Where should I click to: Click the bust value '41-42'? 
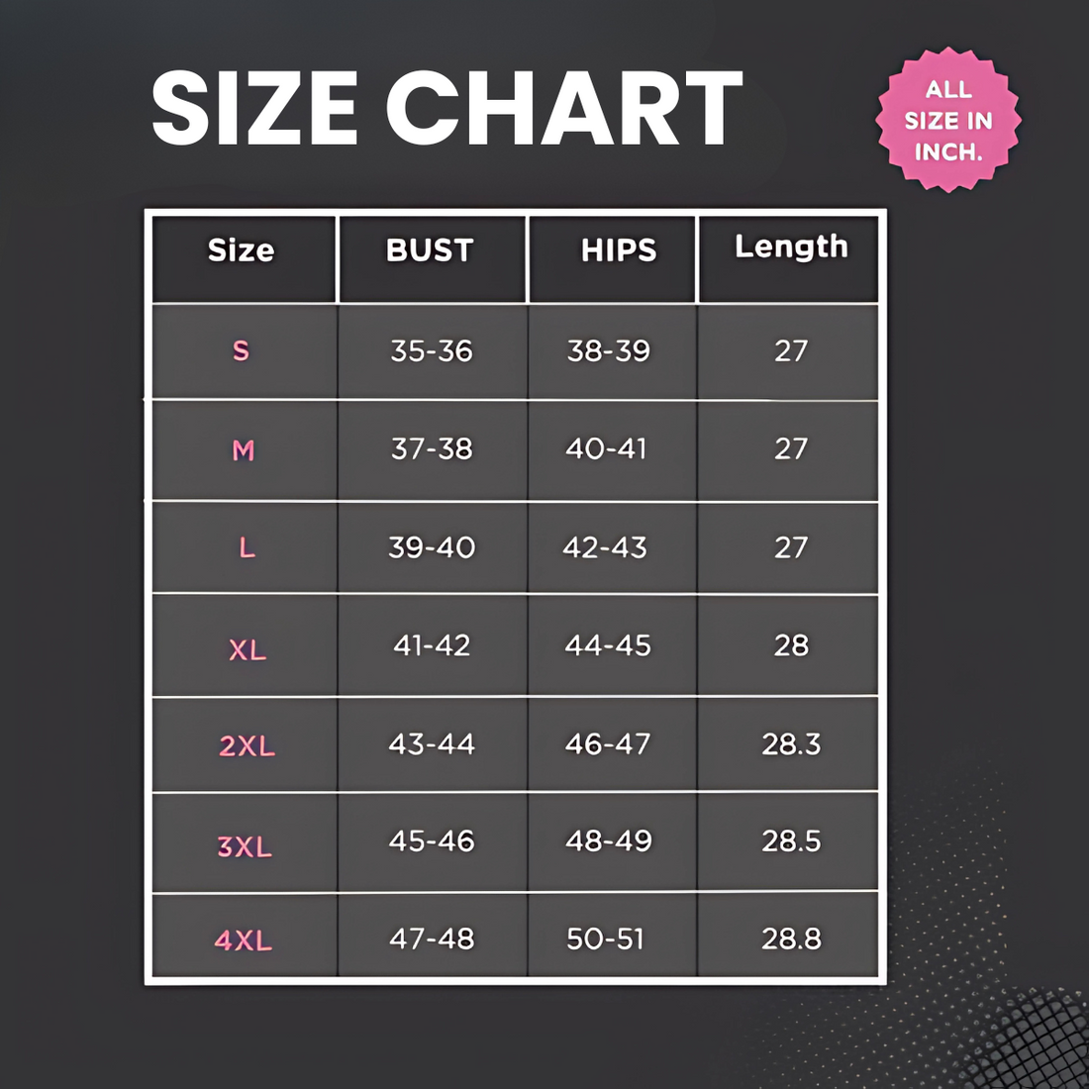(x=432, y=645)
